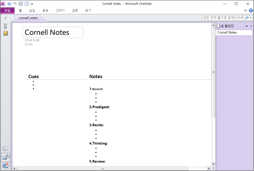
Task: Open the 새 페이지 dropdown arrow
Action: point(247,26)
